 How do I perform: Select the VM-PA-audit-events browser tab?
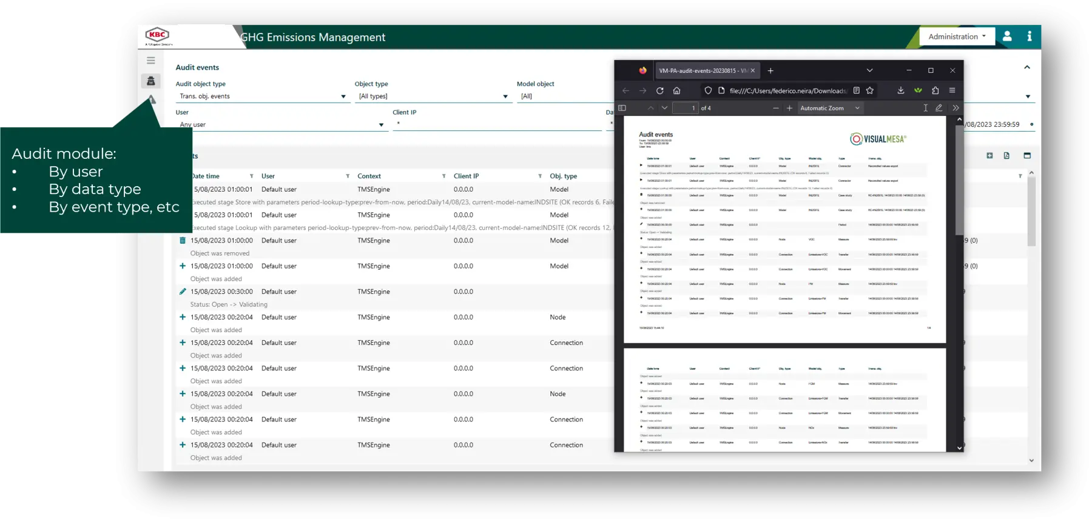[x=703, y=70]
